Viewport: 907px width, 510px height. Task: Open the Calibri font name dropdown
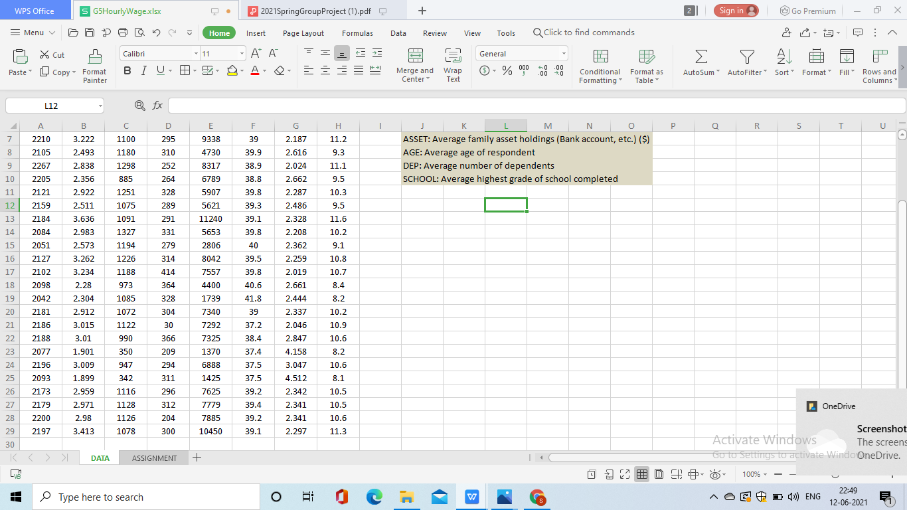(x=196, y=54)
